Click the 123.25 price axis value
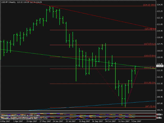164x123 pixels. (x=160, y=11)
